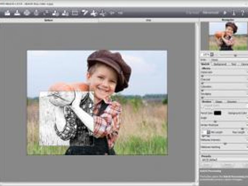Screen dimensions: 248x186
Task: Click the fourth toolbar icon with down arrow
Action: point(36,13)
